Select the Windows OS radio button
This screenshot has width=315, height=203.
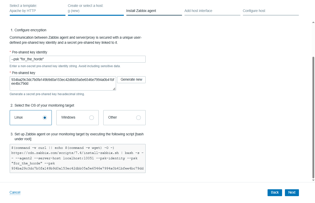click(92, 118)
